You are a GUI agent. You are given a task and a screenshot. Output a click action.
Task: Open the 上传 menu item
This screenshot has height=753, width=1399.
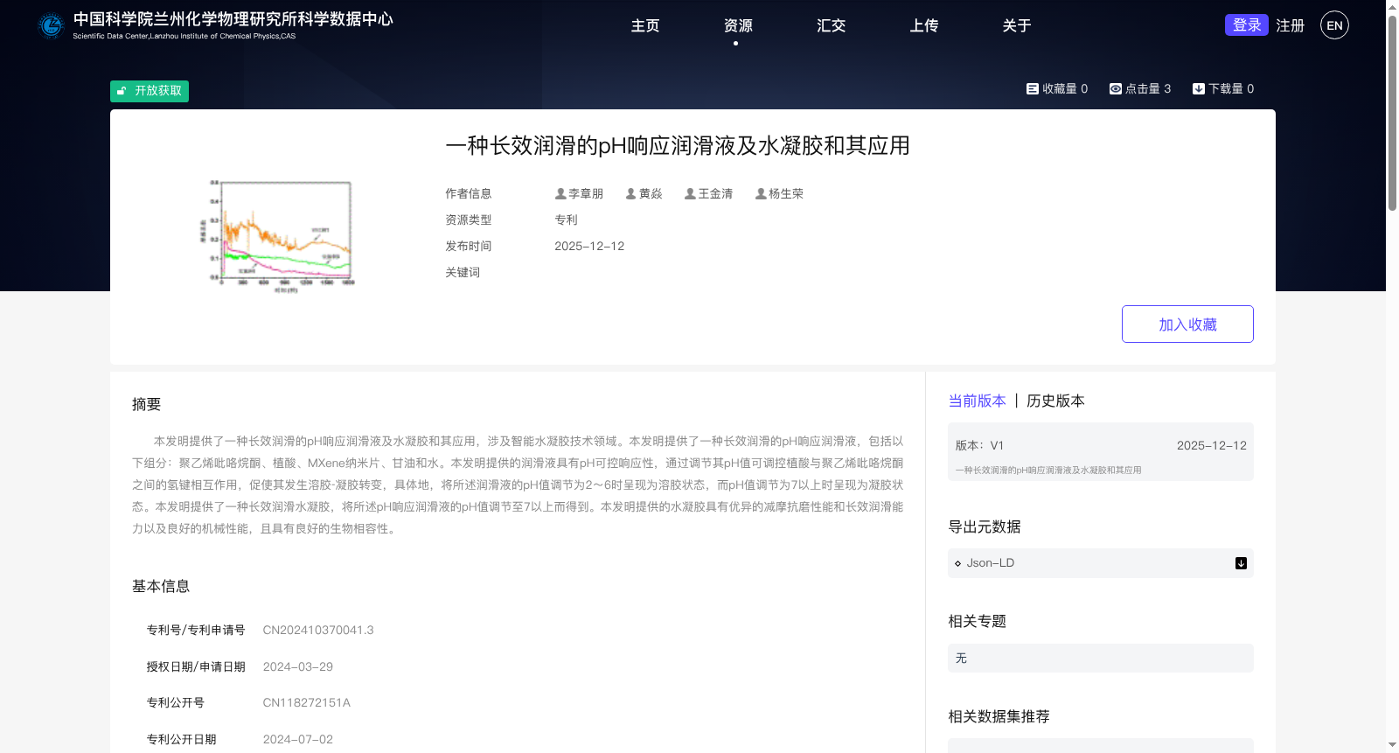923,25
